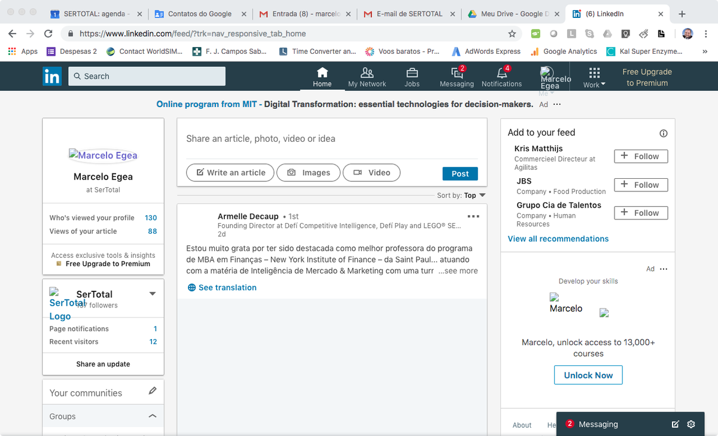Click the Write an article button

coord(230,173)
